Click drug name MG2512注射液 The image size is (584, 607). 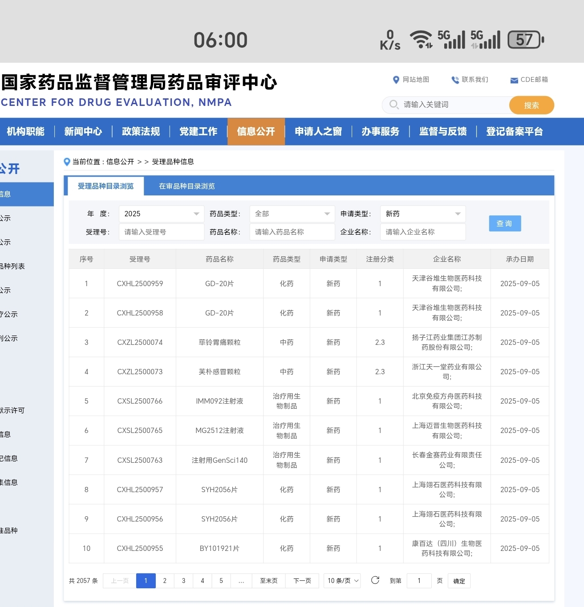[219, 430]
